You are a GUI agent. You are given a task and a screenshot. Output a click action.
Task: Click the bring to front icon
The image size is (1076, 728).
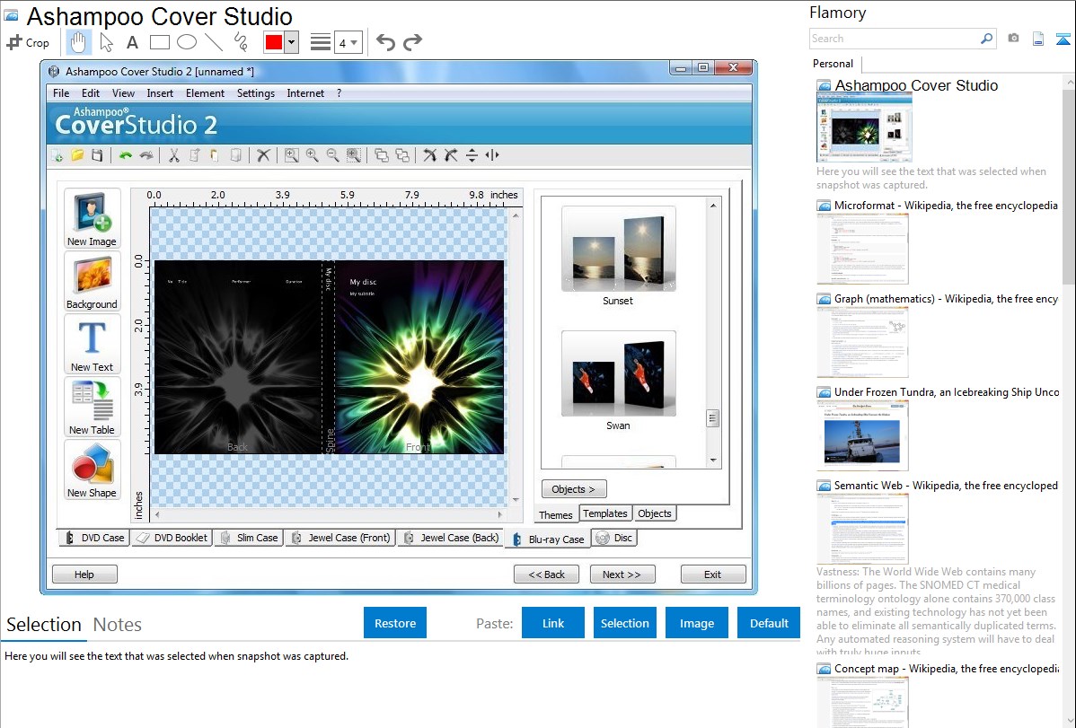tap(382, 156)
